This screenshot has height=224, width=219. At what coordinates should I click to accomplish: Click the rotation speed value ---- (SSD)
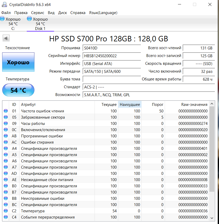click(199, 63)
